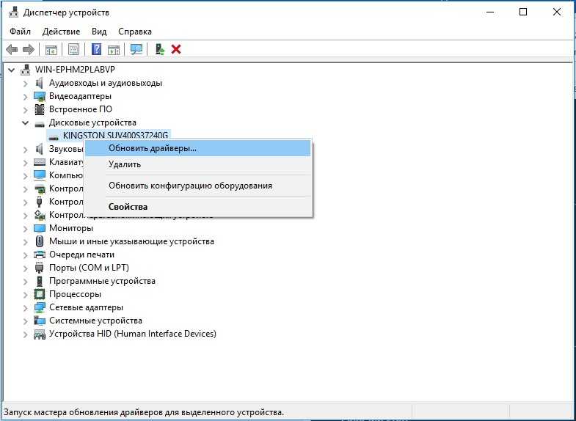The image size is (576, 421).
Task: Open the Вид menu
Action: pyautogui.click(x=99, y=32)
